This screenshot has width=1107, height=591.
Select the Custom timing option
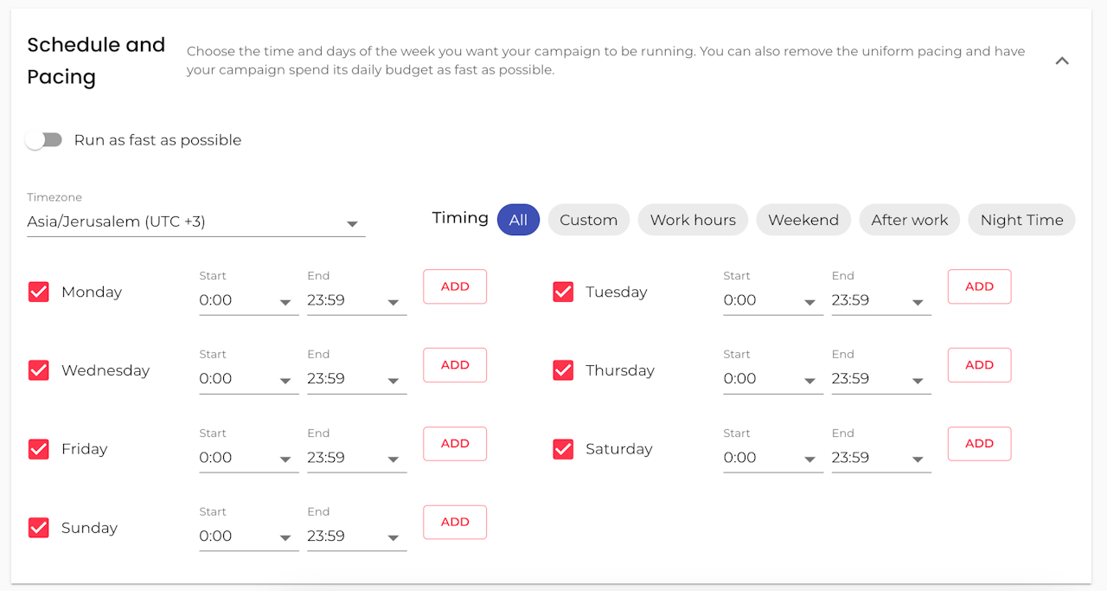coord(588,220)
